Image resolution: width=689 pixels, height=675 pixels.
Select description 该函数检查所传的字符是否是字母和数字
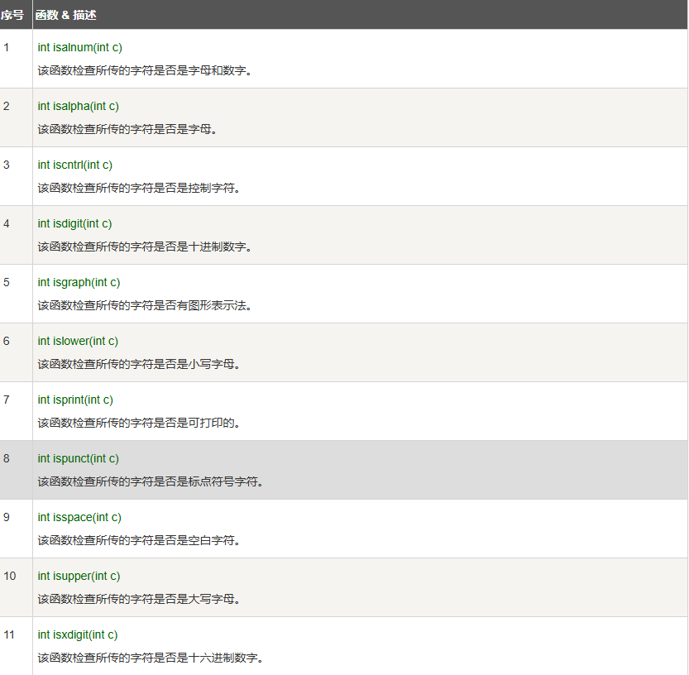click(x=145, y=71)
